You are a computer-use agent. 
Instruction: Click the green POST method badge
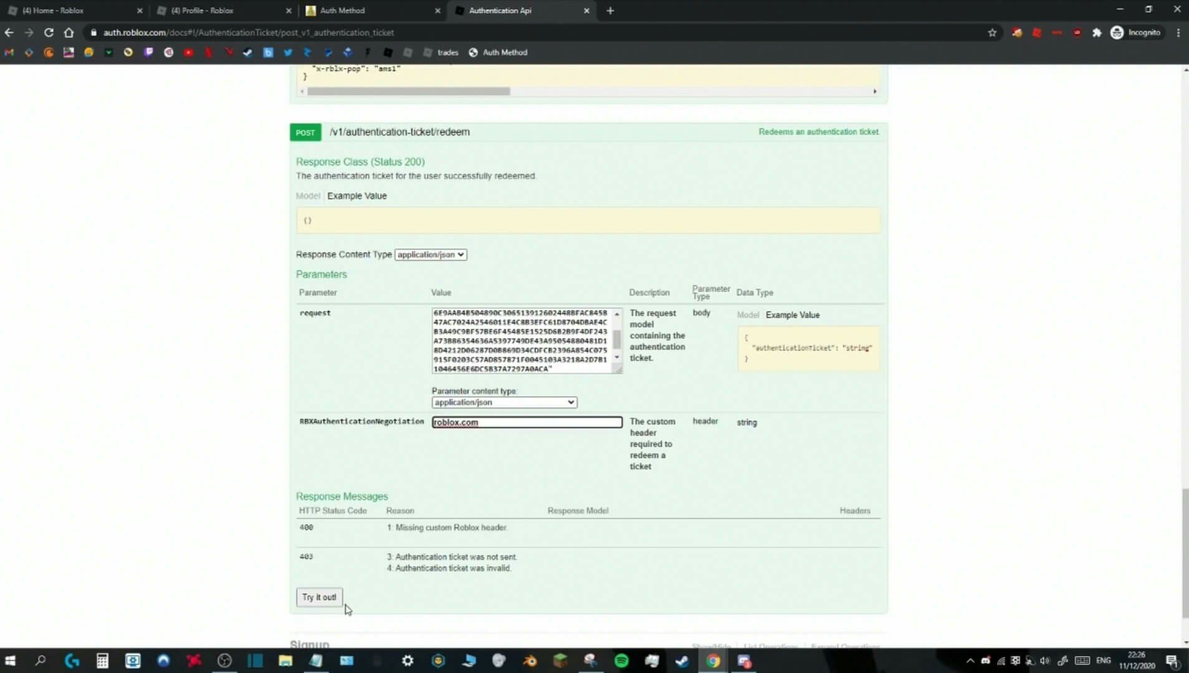pos(305,132)
